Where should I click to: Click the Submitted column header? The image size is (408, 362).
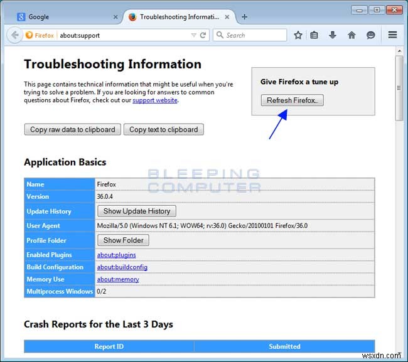click(x=284, y=346)
